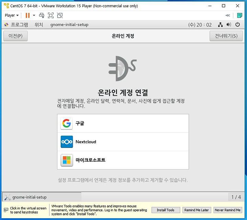Open the 프로그램 menu
The width and height of the screenshot is (247, 220).
19,25
